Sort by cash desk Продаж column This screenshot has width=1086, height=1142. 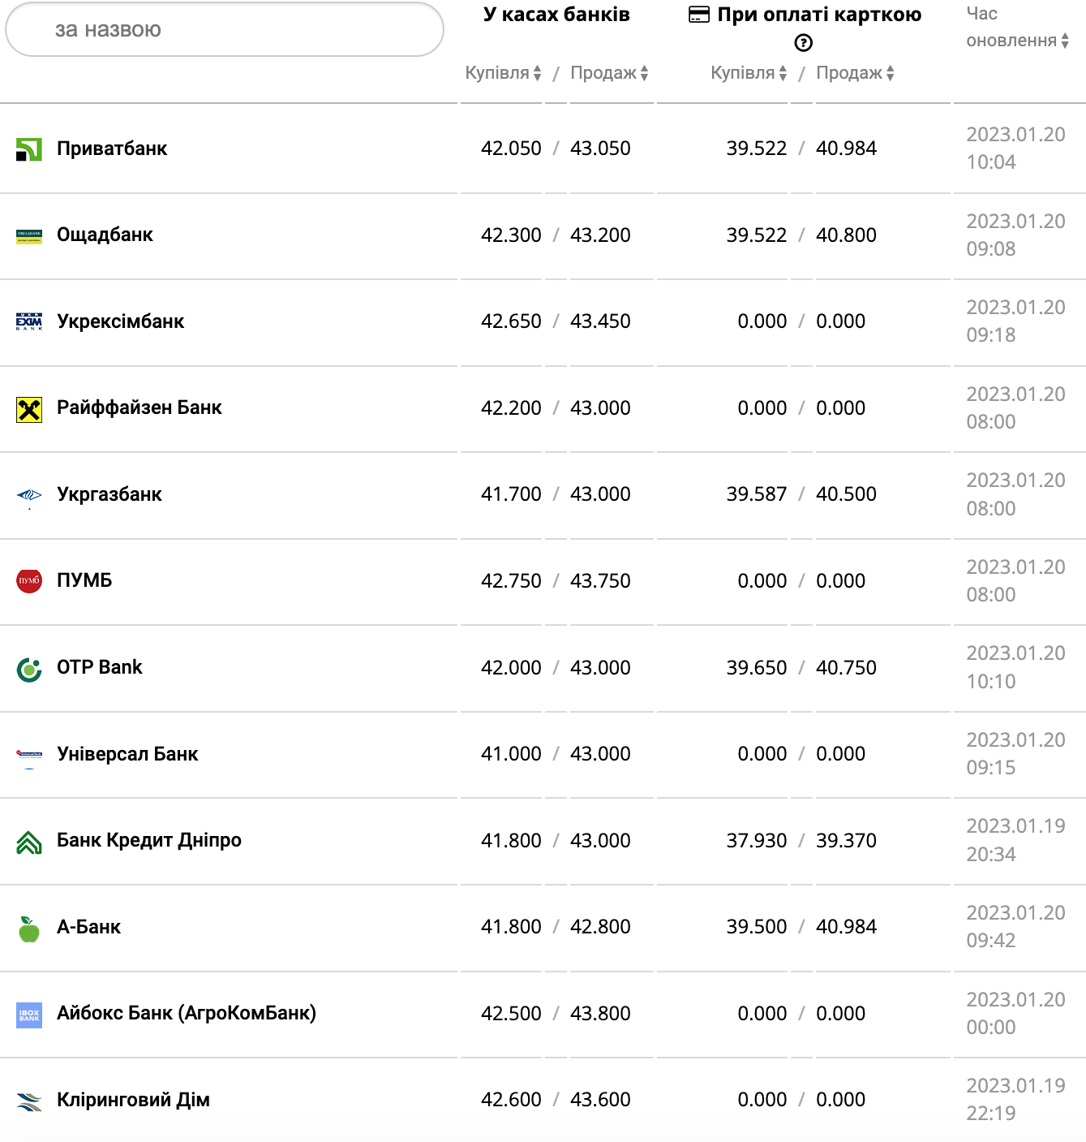point(609,73)
